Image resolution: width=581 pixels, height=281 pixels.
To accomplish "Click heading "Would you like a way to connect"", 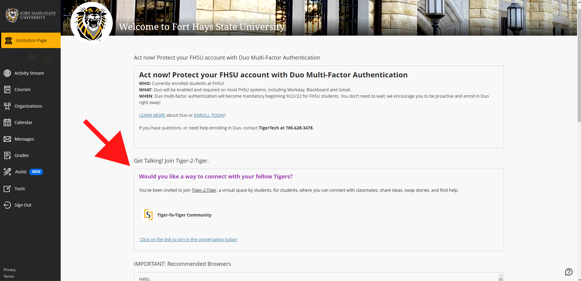I will tap(216, 177).
